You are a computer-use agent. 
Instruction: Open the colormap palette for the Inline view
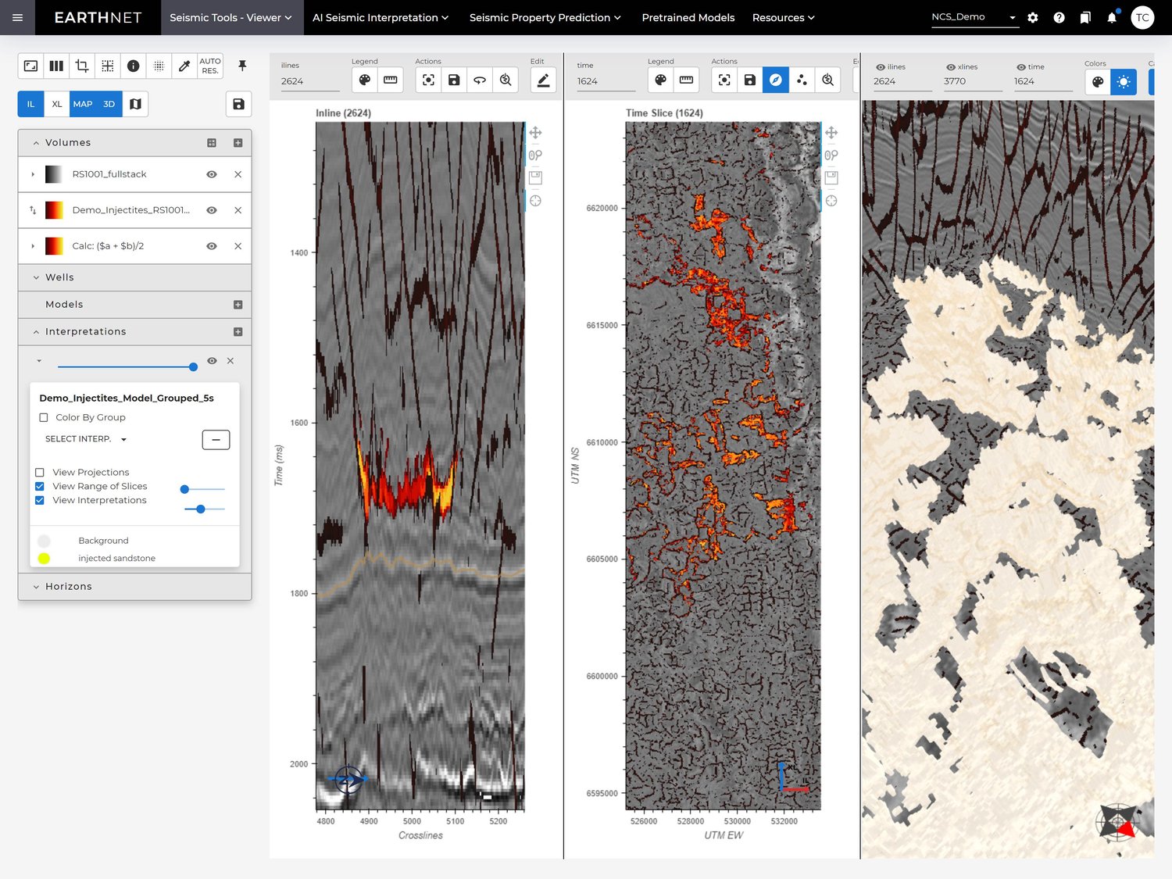click(364, 80)
